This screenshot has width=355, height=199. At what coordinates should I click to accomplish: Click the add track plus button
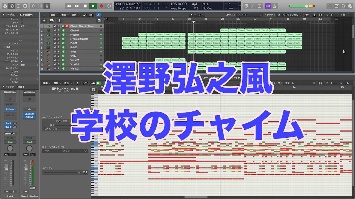pos(44,20)
